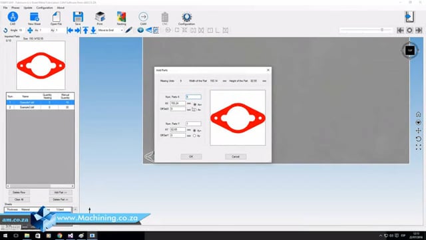Click the pen edit icon
This screenshot has width=426, height=240.
128,30
